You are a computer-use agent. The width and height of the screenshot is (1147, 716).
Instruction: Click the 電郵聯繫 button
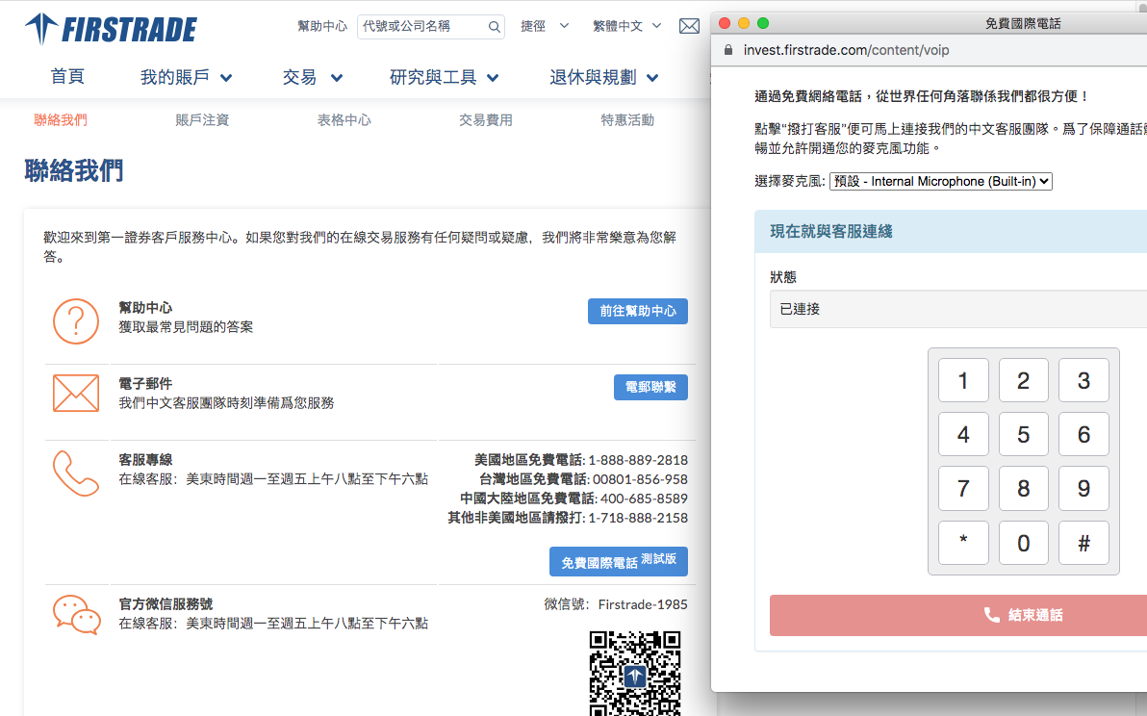[651, 388]
